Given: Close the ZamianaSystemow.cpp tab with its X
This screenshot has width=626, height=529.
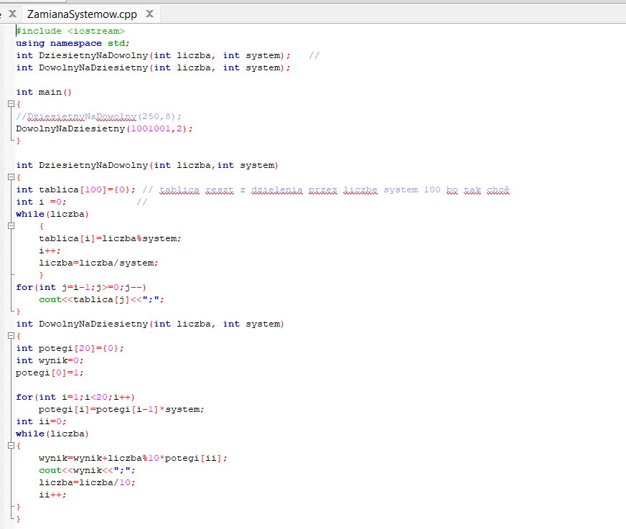Looking at the screenshot, I should 150,14.
